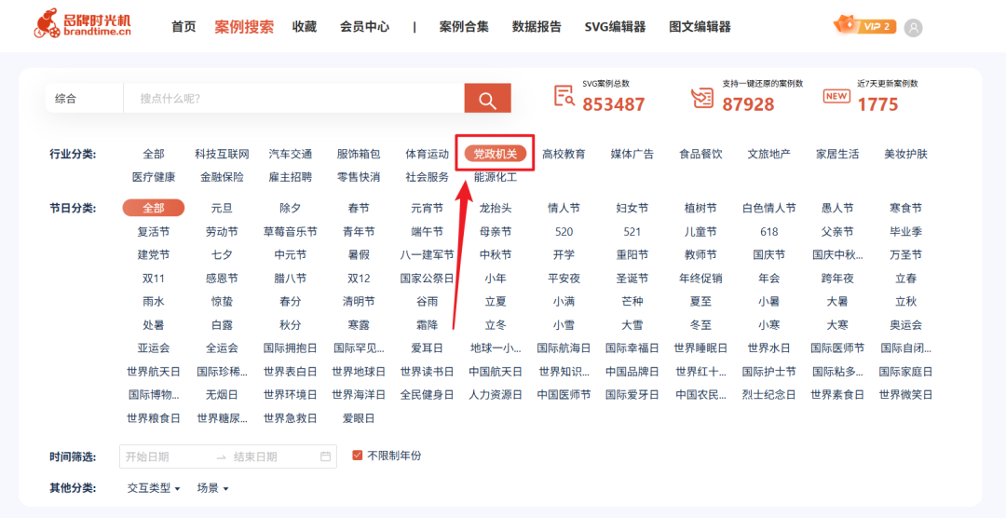Screen dimensions: 1006x518
Task: Filter by 春节 holiday
Action: click(x=359, y=208)
